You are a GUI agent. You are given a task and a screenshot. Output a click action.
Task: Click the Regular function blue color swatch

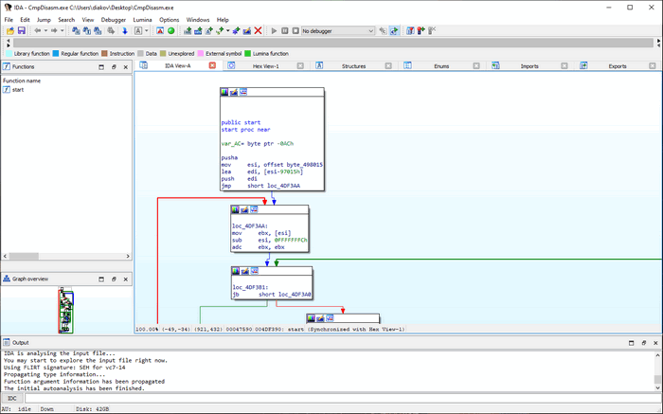(56, 53)
